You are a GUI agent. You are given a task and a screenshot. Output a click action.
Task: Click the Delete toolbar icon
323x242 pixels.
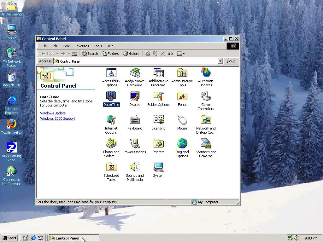[x=162, y=54]
